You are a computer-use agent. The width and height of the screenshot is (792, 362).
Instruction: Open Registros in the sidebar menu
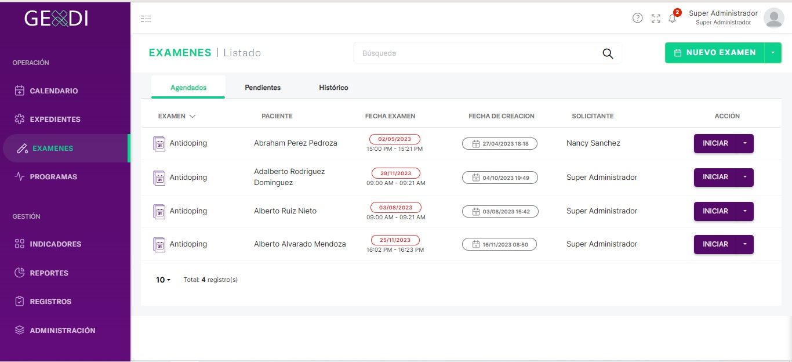50,302
